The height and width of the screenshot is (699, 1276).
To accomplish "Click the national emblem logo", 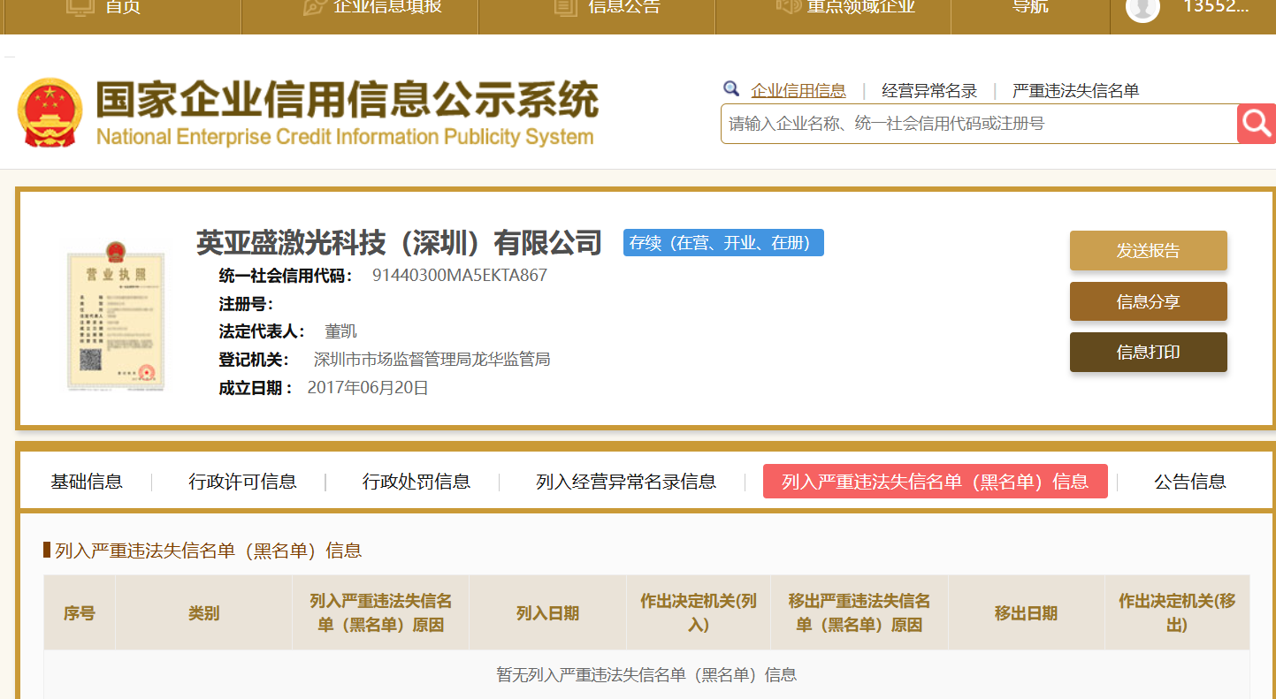I will [x=50, y=113].
